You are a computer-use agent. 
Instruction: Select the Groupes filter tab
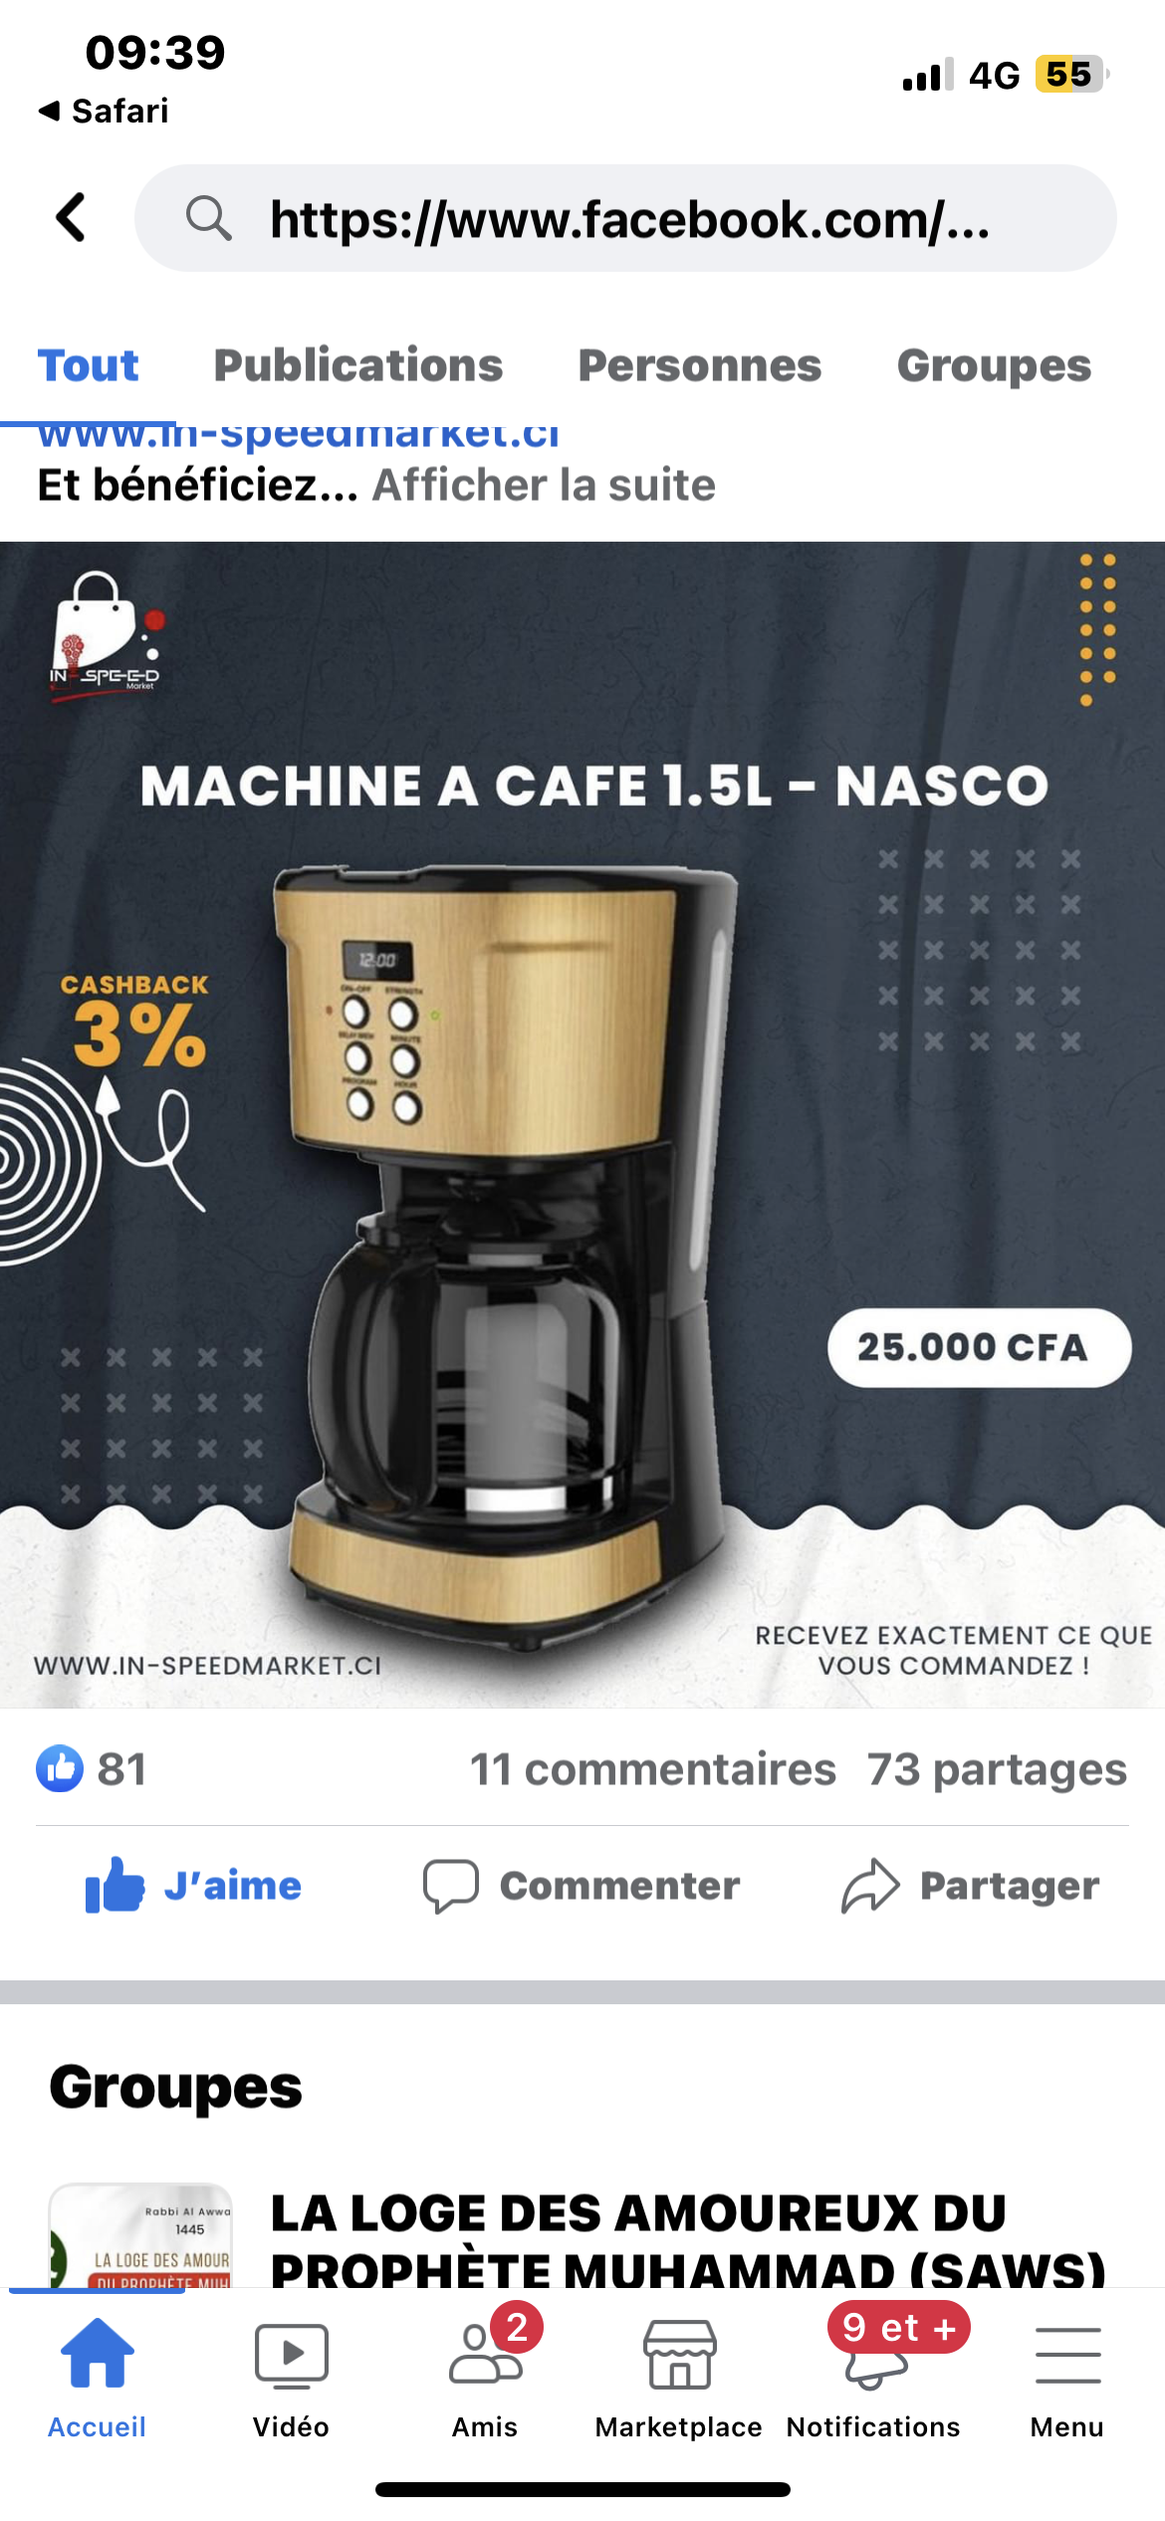pyautogui.click(x=994, y=365)
